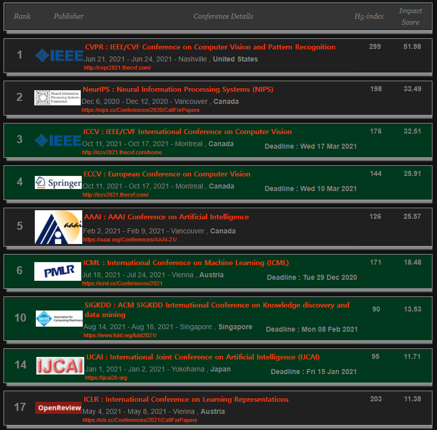
Task: Click the ICML deadline Tue 29 Dec 2020
Action: point(312,277)
